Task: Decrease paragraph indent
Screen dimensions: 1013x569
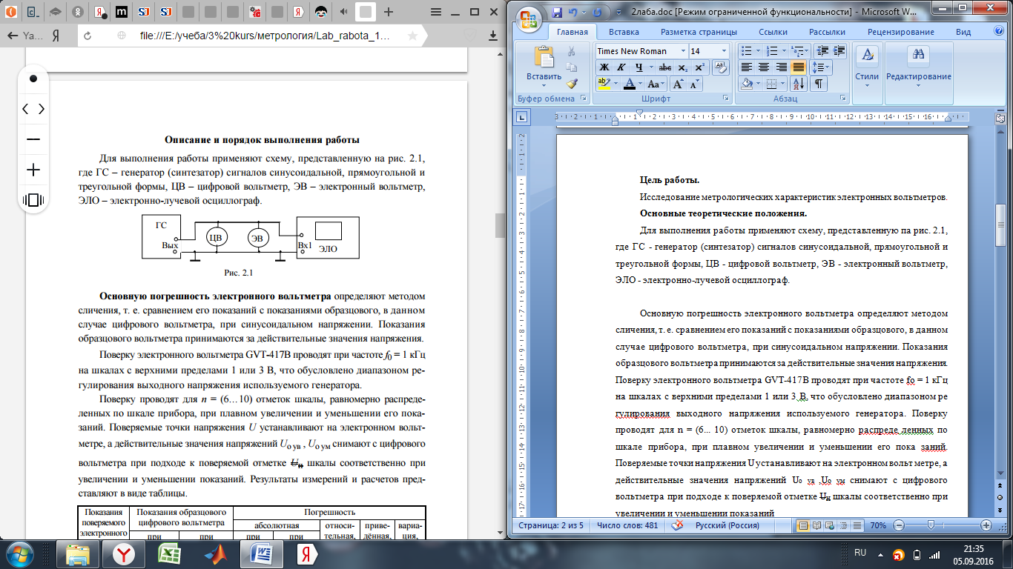Action: click(821, 51)
